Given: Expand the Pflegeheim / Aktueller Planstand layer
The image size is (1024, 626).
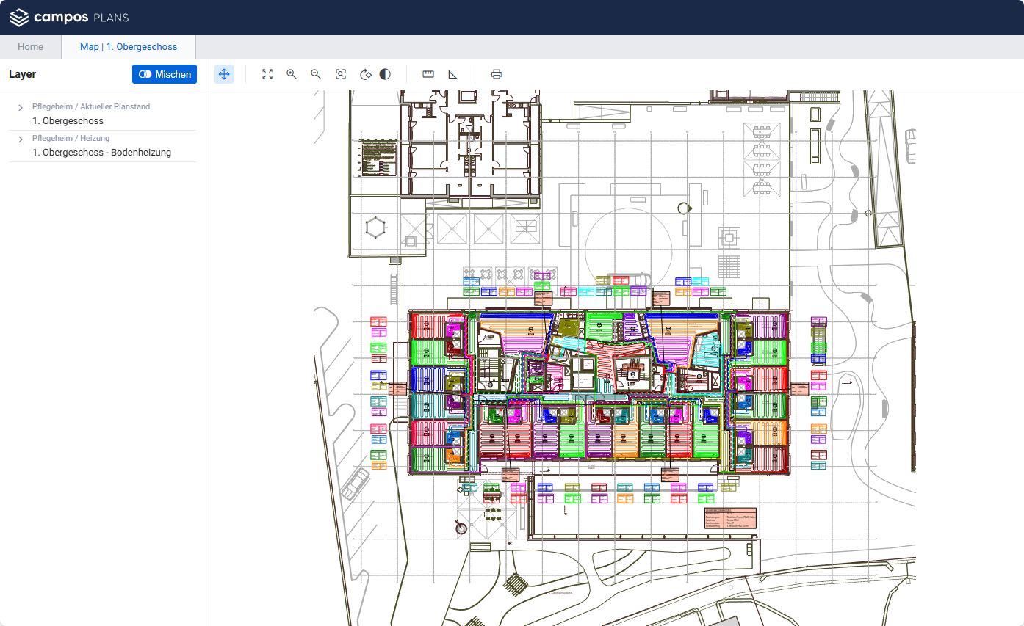Looking at the screenshot, I should click(21, 108).
